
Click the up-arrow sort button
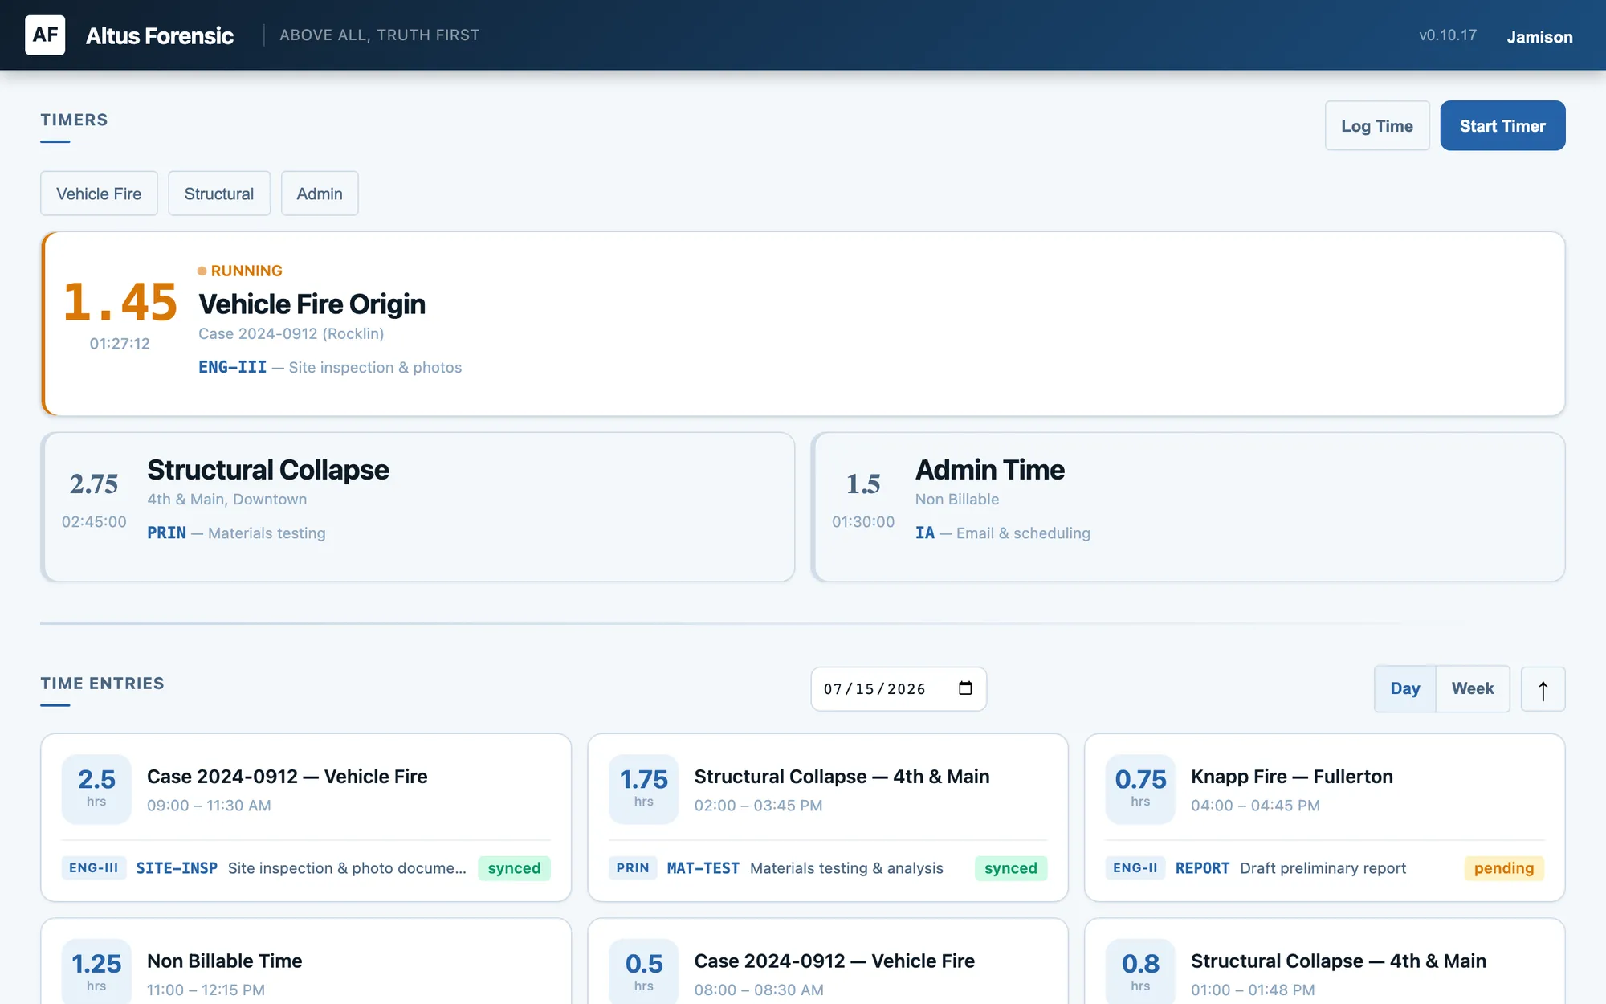click(x=1543, y=689)
